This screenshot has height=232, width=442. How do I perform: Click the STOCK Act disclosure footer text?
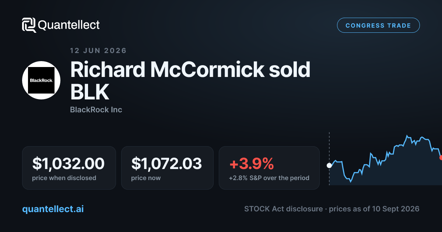(331, 209)
